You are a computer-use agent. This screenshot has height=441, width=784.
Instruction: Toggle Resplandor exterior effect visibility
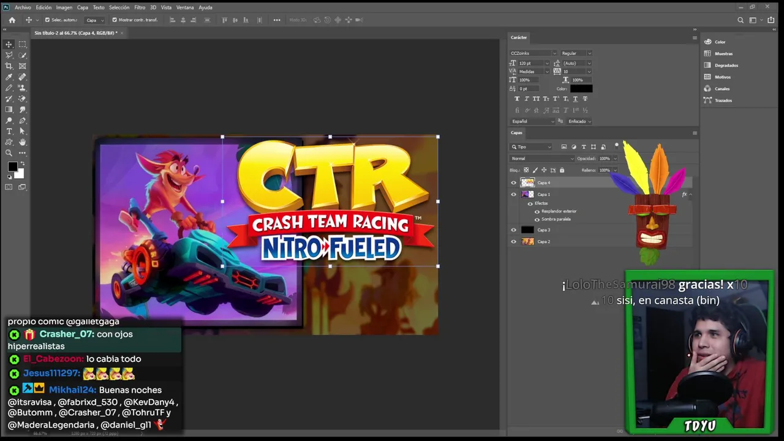[x=537, y=211]
